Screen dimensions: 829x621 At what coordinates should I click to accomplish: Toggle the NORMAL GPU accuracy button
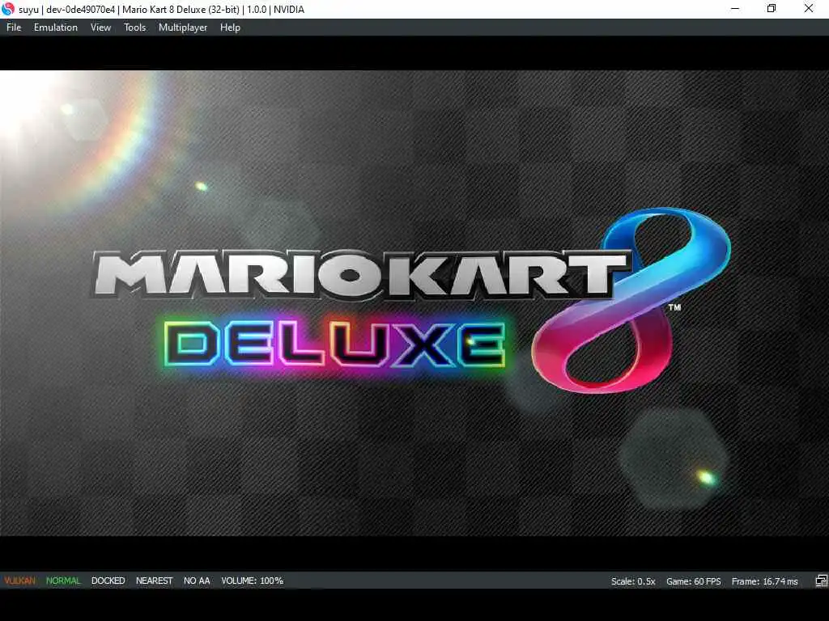pyautogui.click(x=63, y=581)
